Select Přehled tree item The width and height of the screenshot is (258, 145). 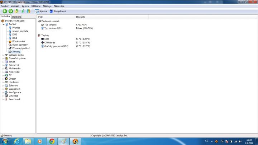tap(16, 28)
